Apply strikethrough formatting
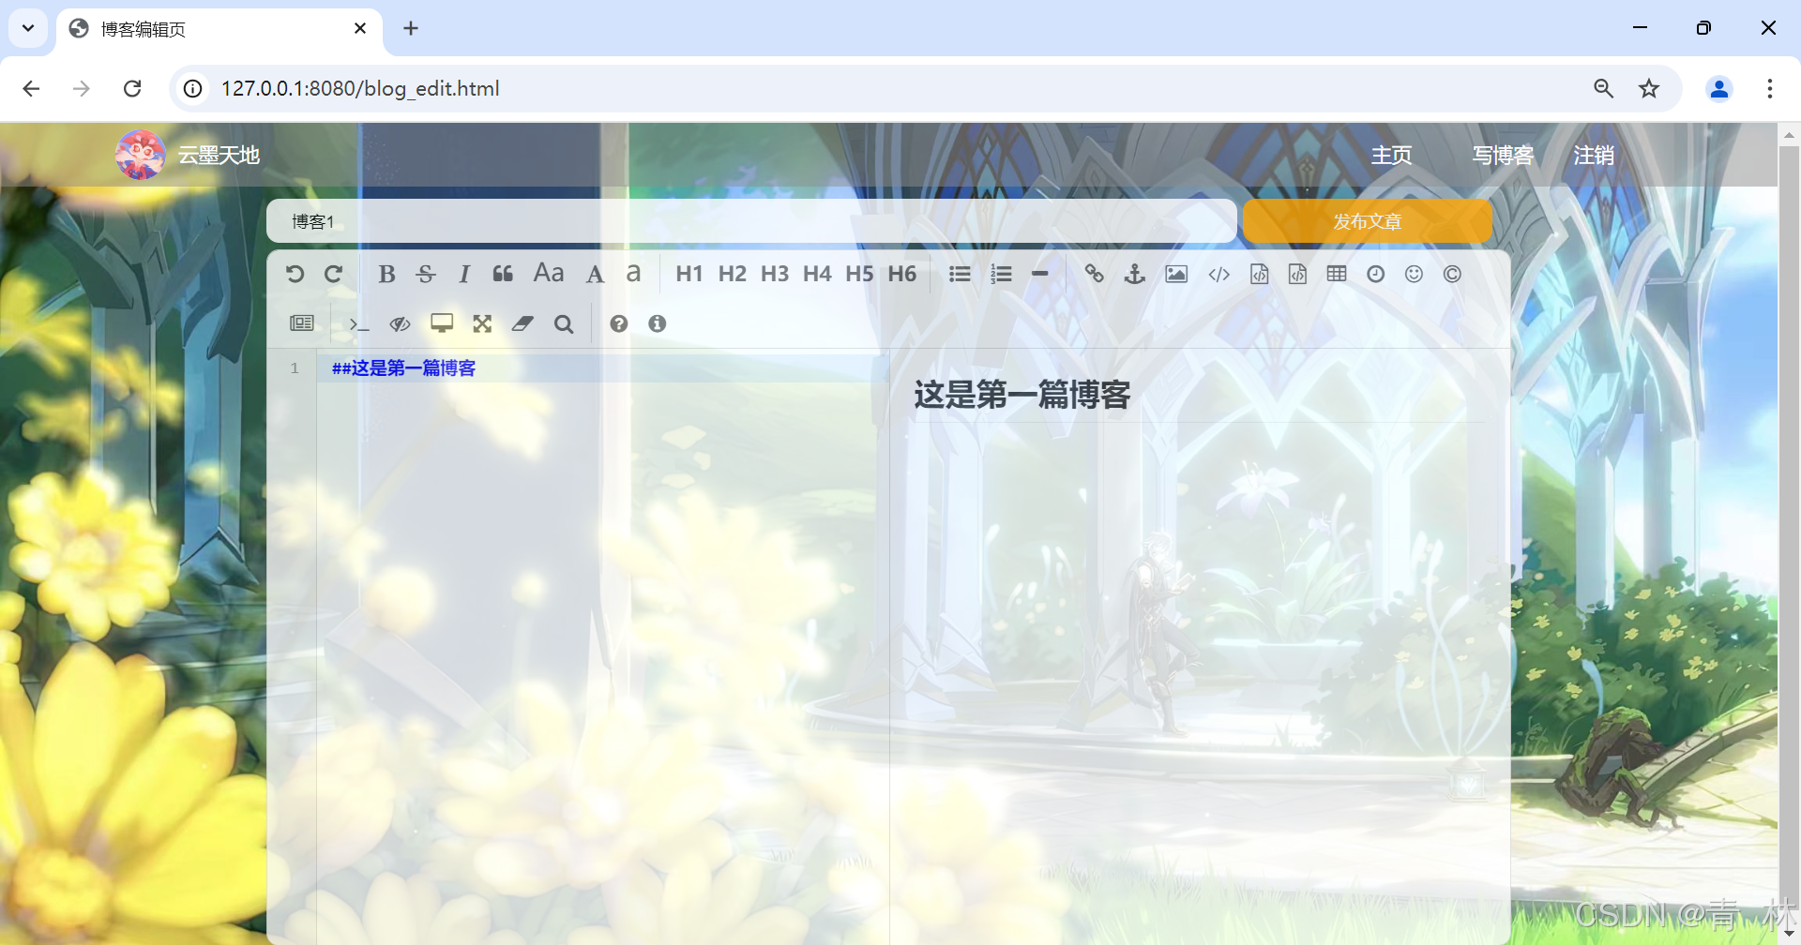Image resolution: width=1801 pixels, height=945 pixels. click(426, 274)
